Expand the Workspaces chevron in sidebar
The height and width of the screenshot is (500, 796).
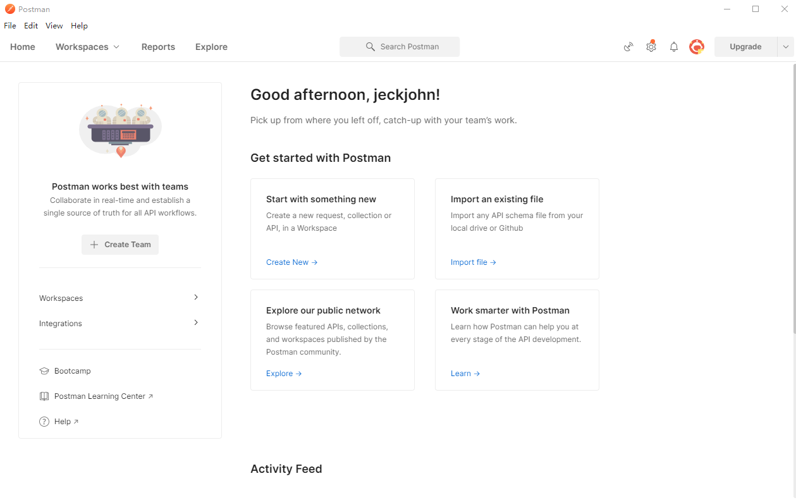[196, 298]
